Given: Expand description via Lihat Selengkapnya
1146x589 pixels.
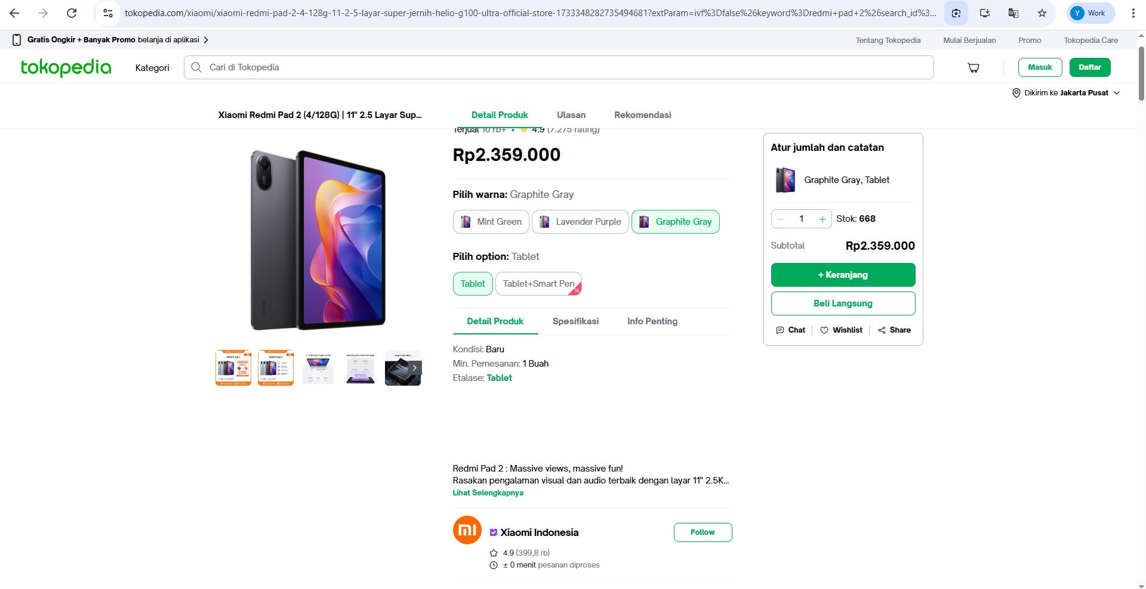Looking at the screenshot, I should tap(488, 493).
